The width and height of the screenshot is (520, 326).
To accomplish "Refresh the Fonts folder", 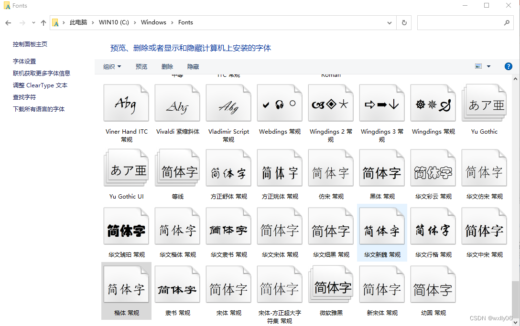I will click(x=404, y=22).
